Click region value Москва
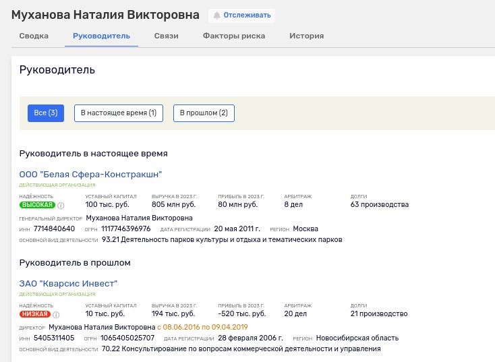Image resolution: width=495 pixels, height=362 pixels. pyautogui.click(x=305, y=229)
